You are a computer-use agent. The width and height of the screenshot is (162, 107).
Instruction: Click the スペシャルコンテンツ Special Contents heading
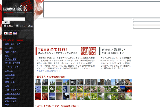(x=57, y=106)
